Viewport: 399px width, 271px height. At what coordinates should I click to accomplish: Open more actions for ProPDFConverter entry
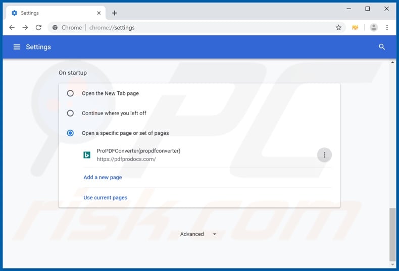[x=324, y=155]
